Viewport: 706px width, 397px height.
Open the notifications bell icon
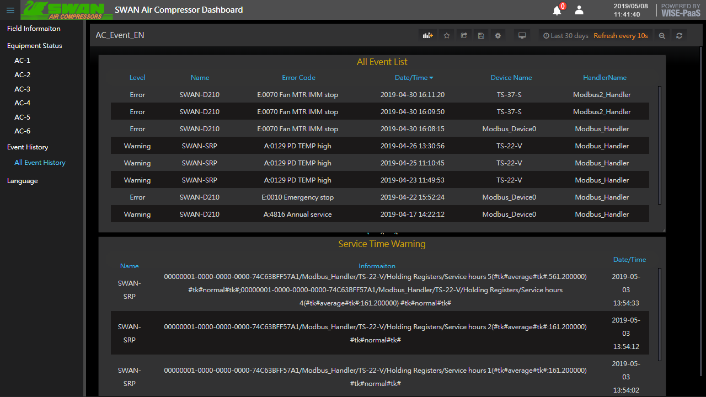[x=557, y=10]
